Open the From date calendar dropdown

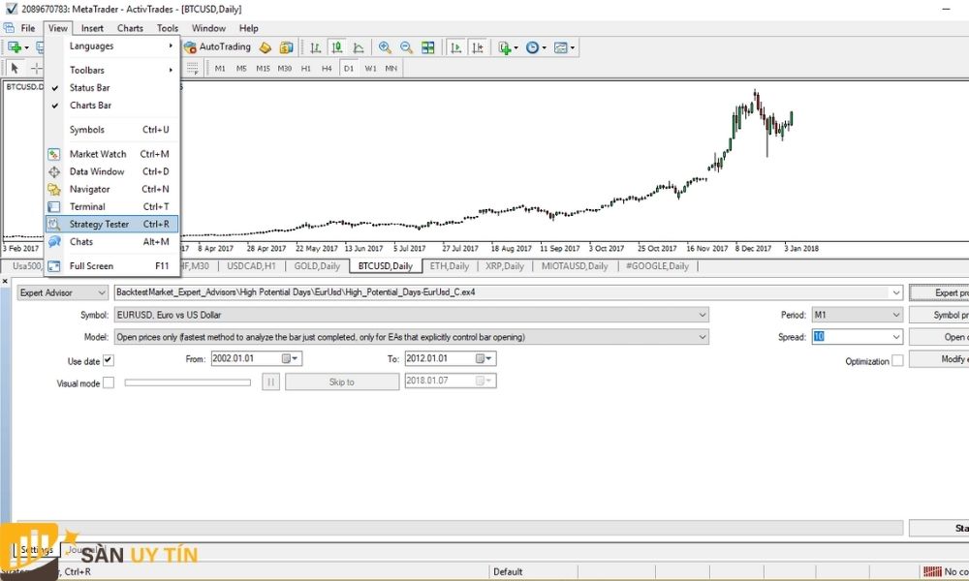point(291,358)
